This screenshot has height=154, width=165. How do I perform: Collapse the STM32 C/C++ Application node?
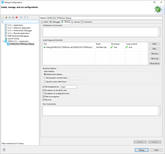click(x=3, y=41)
